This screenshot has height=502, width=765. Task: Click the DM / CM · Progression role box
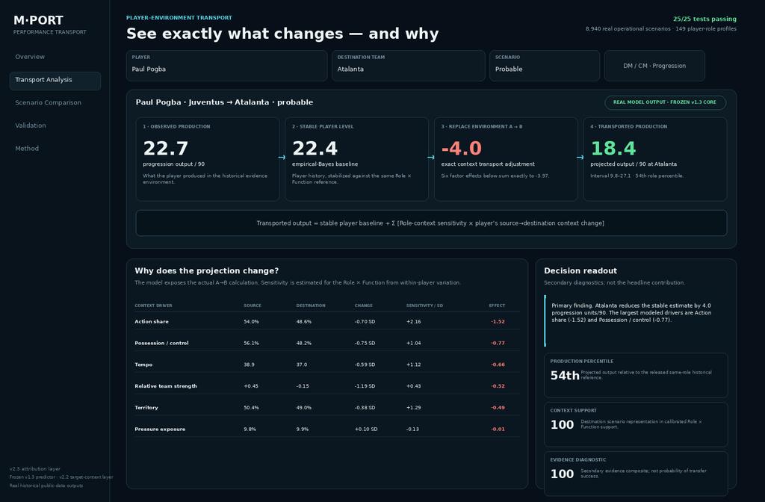(654, 66)
